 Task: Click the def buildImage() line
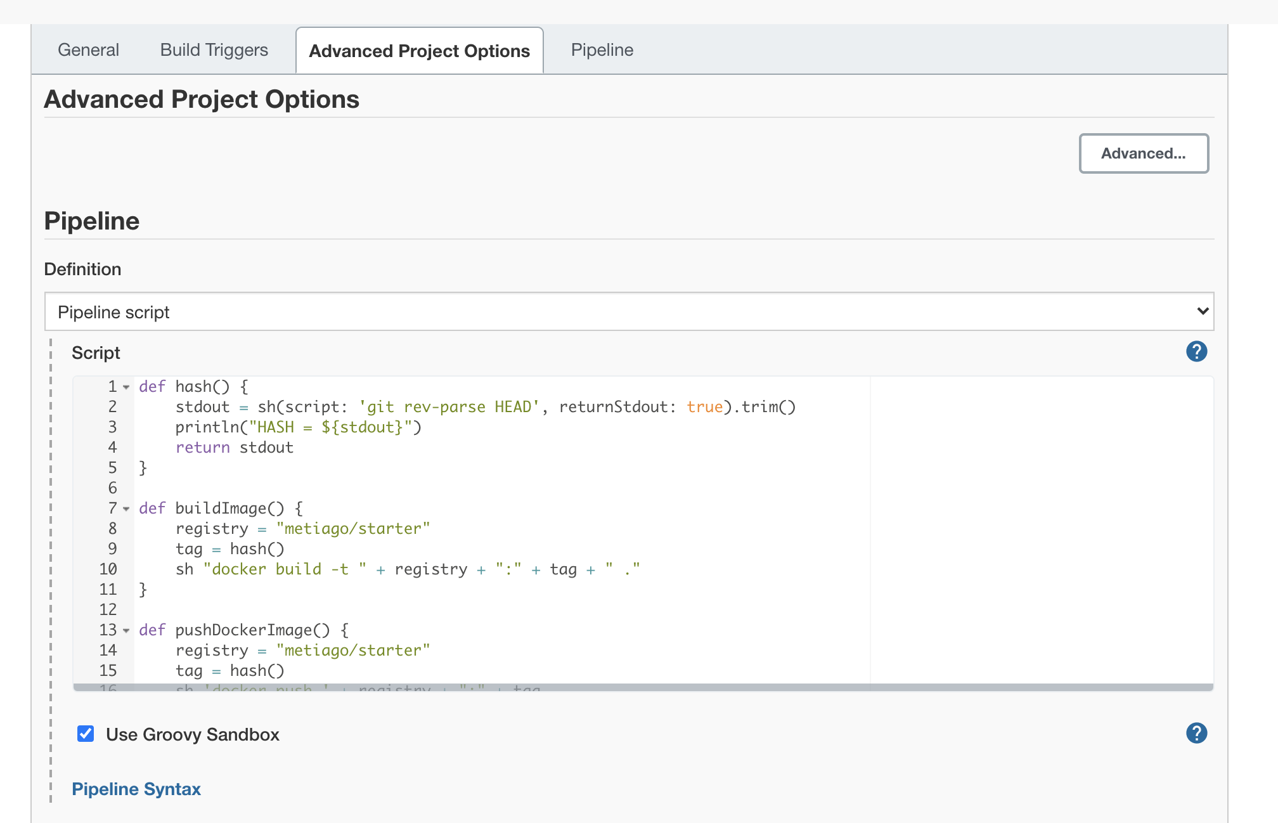tap(221, 509)
